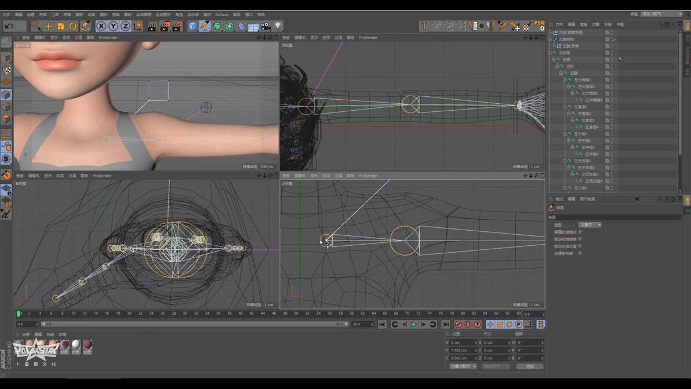Open the 类型 dropdown in attributes
The image size is (691, 389).
pos(590,225)
